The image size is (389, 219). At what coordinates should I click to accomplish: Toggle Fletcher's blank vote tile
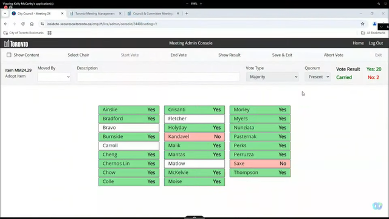194,119
